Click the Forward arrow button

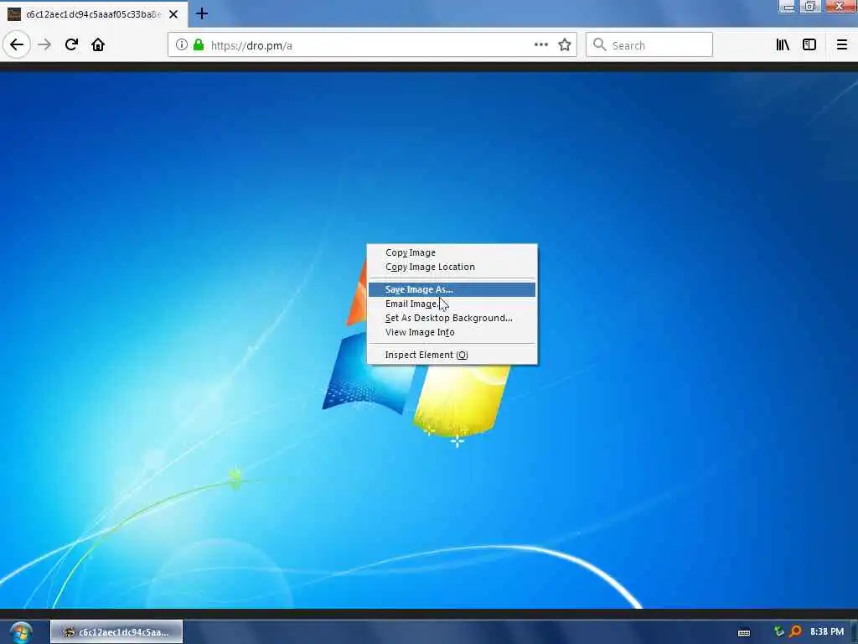(44, 45)
